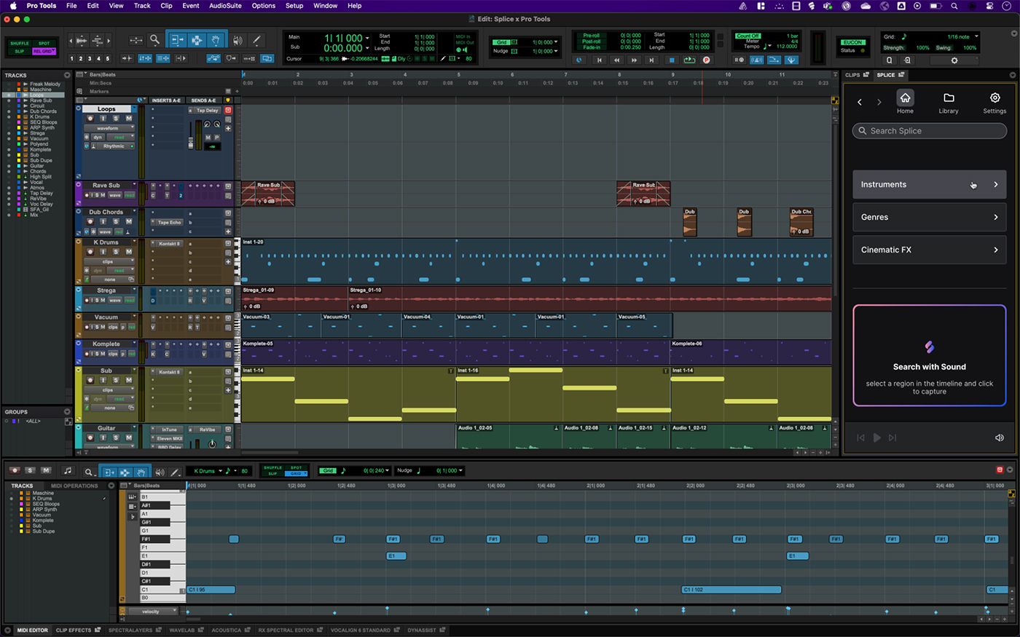Click the Tab to Transients icon
Image resolution: width=1020 pixels, height=637 pixels.
pos(127,58)
